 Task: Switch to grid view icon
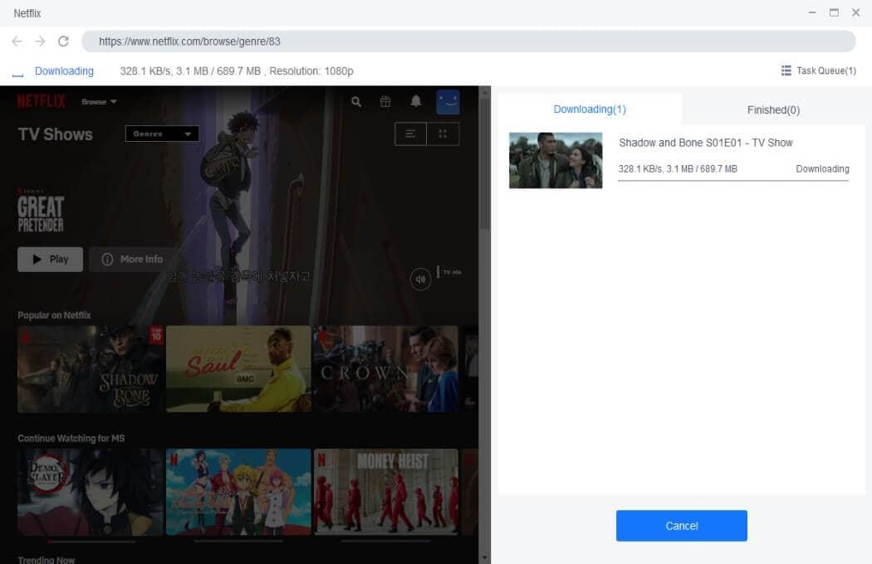tap(443, 134)
